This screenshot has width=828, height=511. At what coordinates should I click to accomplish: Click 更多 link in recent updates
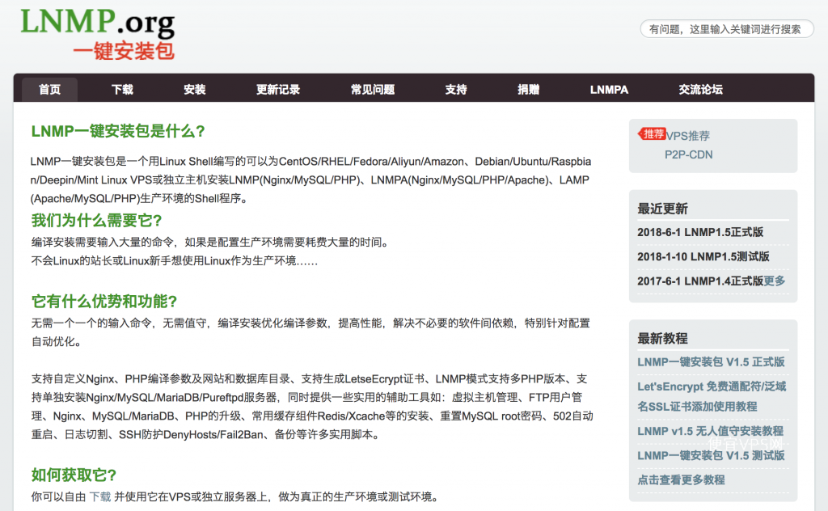tap(775, 281)
